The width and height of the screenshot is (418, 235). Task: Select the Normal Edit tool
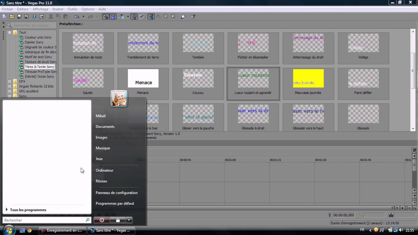pos(151,17)
